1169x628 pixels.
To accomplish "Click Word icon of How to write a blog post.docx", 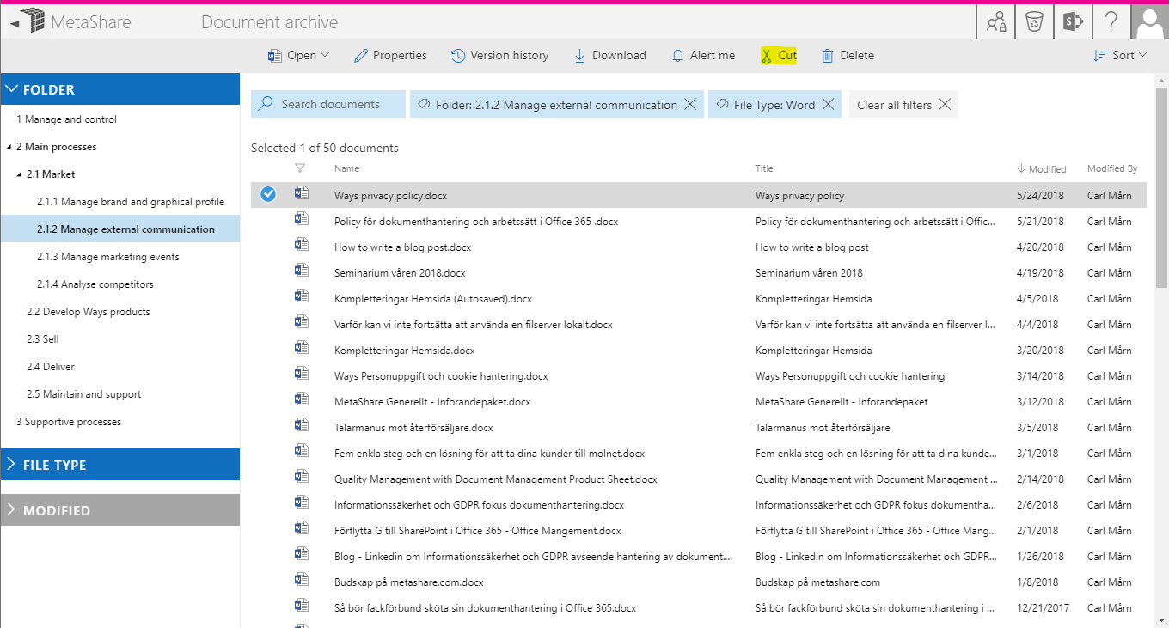I will click(x=301, y=245).
